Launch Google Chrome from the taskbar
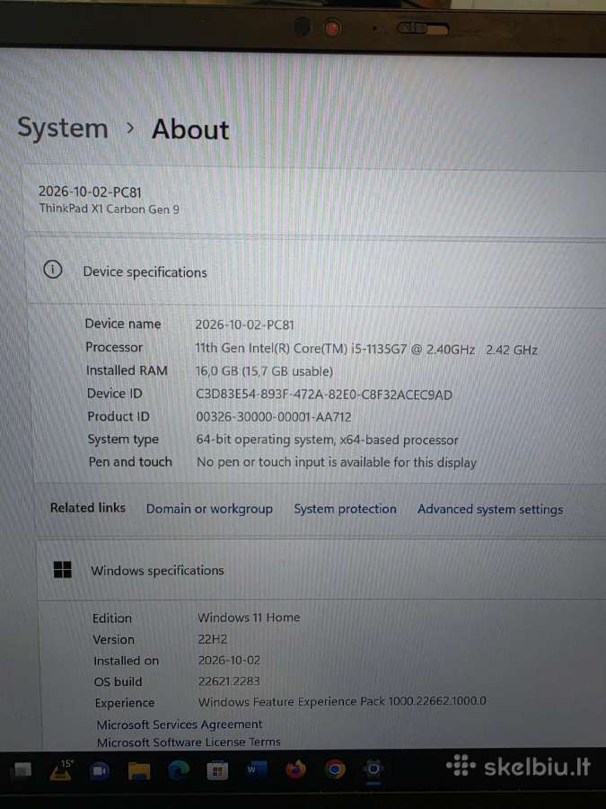 [335, 769]
